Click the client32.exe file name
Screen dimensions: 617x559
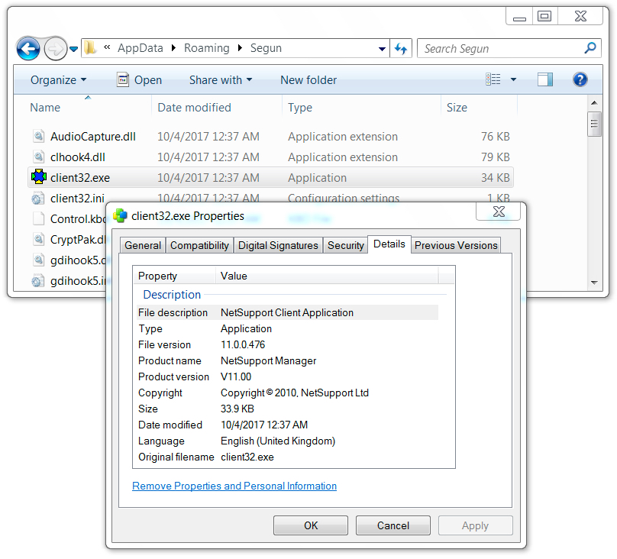click(x=80, y=178)
